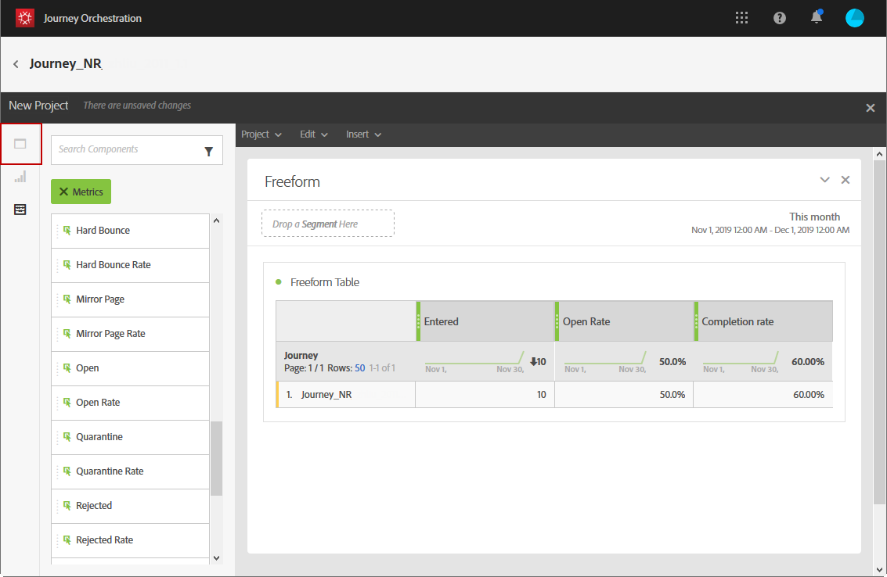Select the Hard Bounce metric
This screenshot has height=577, width=887.
[130, 231]
